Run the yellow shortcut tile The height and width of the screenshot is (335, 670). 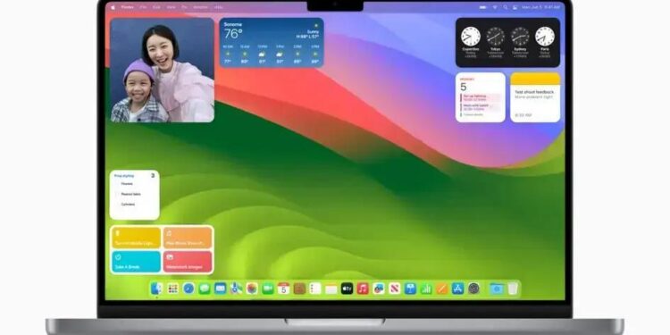pyautogui.click(x=137, y=238)
